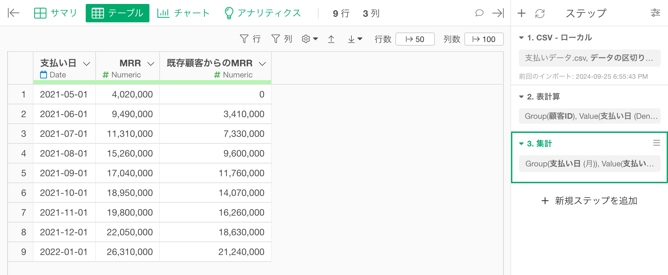Open step settings sliders icon

(655, 13)
